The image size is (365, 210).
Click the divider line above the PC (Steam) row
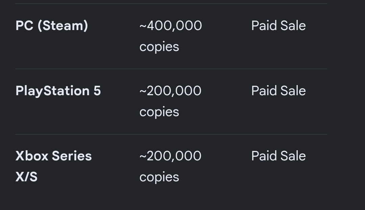pos(171,4)
